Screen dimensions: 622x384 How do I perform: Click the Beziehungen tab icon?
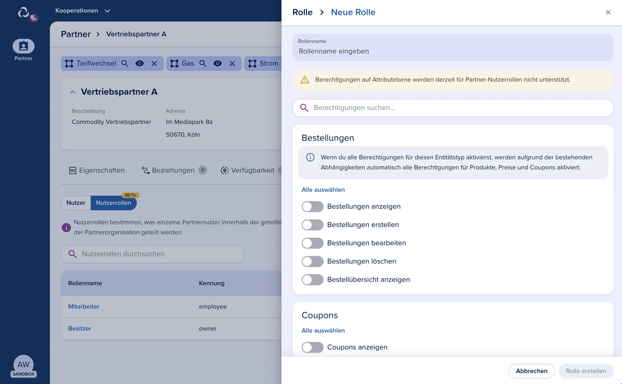tap(146, 170)
